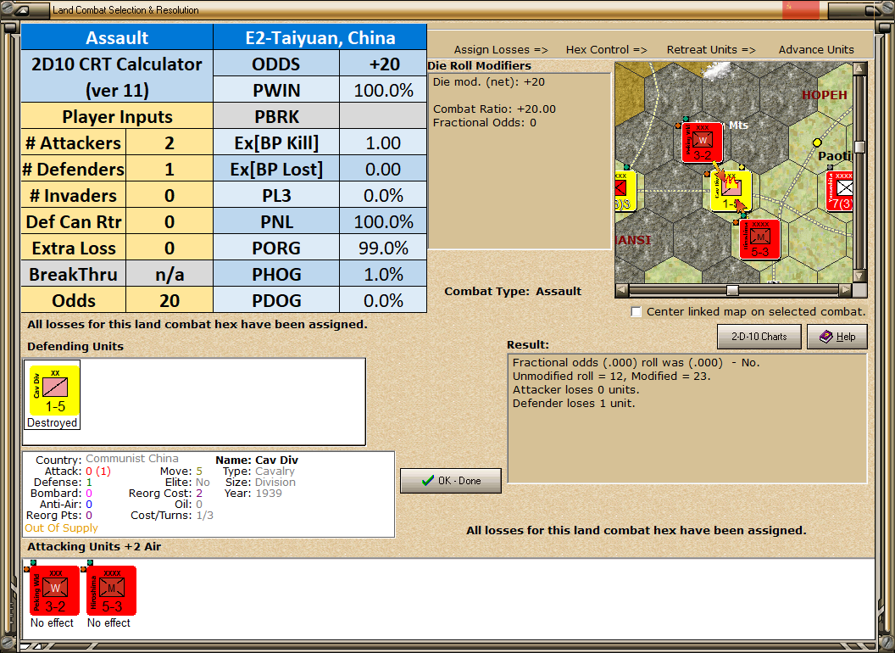Click the red 7(3) unit near Paoti

pyautogui.click(x=840, y=192)
